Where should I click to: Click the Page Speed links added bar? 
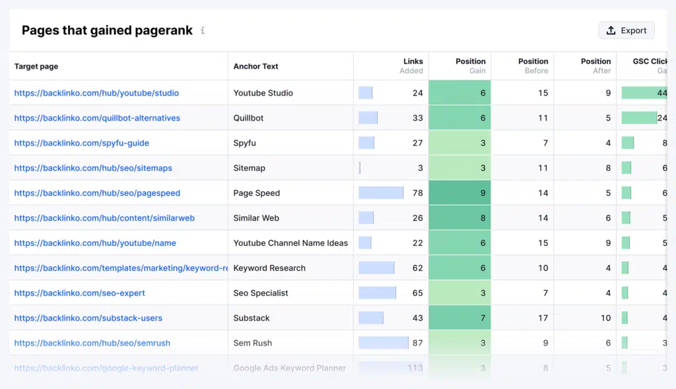(x=381, y=193)
